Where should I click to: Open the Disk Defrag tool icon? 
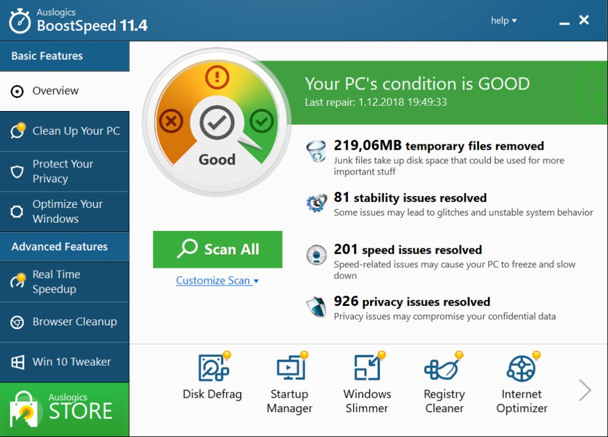coord(213,369)
